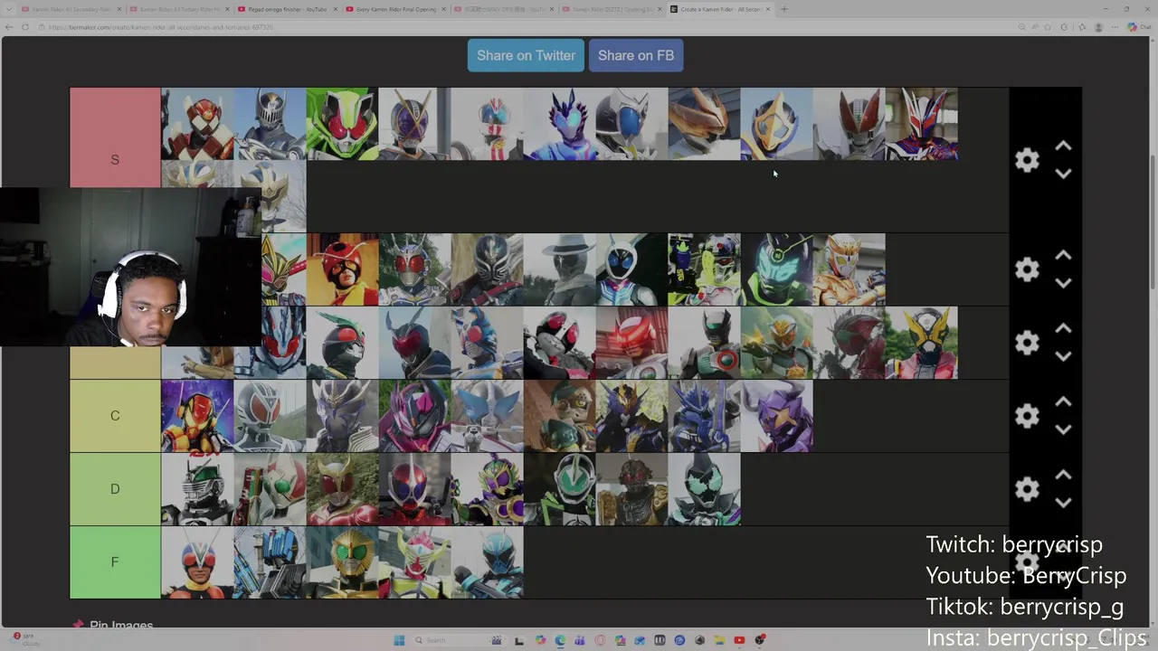Move C tier row down with arrow
This screenshot has width=1158, height=651.
[x=1063, y=429]
